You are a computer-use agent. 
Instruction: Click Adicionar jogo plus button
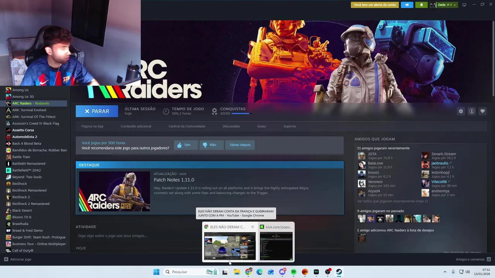pos(6,259)
